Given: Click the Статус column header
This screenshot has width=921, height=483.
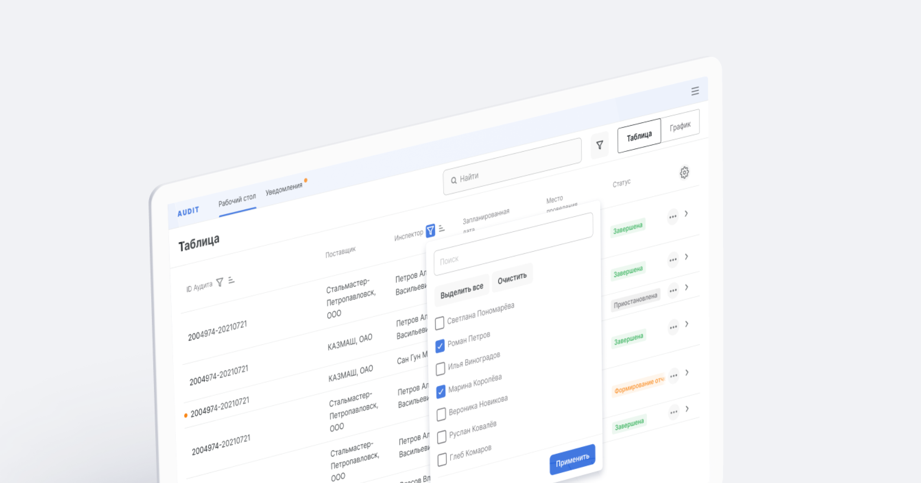Looking at the screenshot, I should pos(621,183).
